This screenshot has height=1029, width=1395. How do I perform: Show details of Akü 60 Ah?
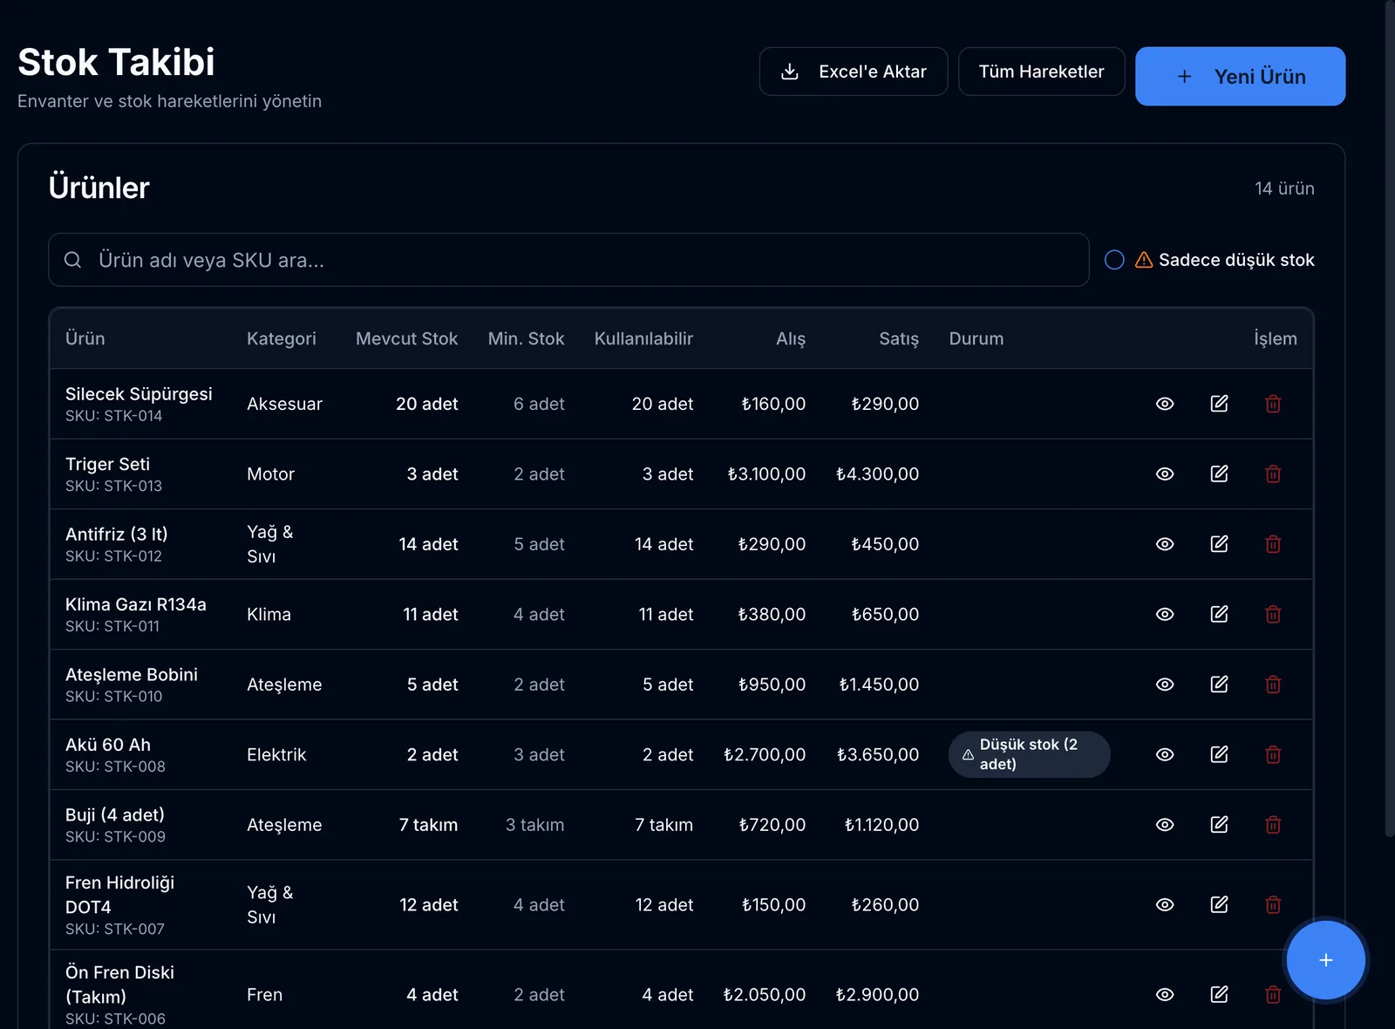coord(1165,754)
